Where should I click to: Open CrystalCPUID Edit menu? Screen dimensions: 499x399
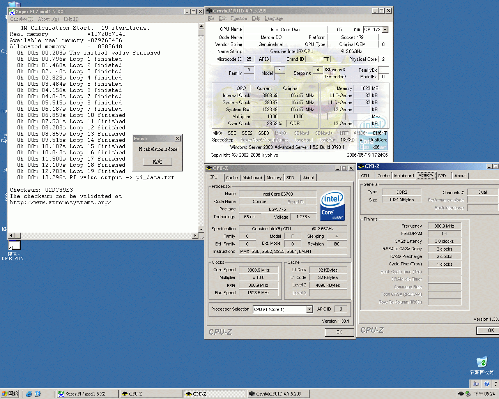pos(223,18)
